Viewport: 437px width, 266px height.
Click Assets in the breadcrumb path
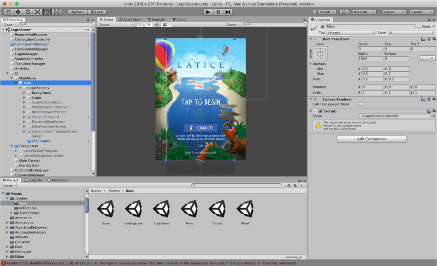point(96,191)
